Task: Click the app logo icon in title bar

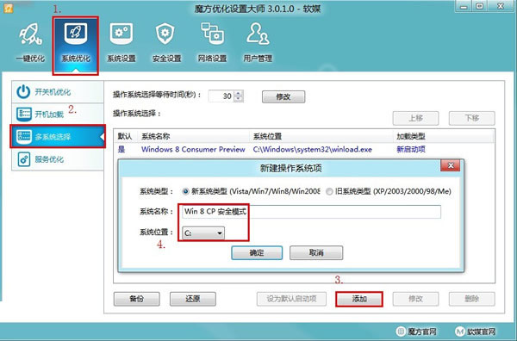Action: point(8,8)
